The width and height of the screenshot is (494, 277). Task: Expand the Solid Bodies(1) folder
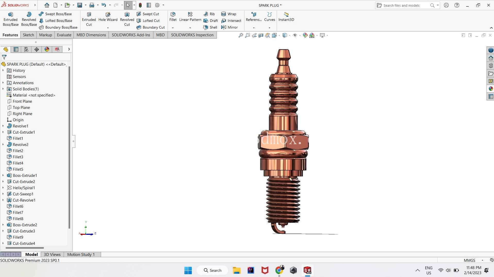(3, 89)
